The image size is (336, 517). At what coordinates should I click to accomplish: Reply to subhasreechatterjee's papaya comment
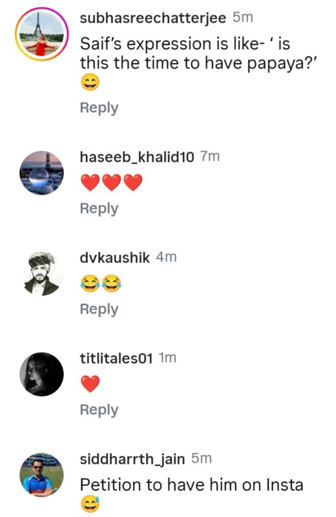pyautogui.click(x=99, y=108)
